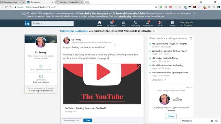Click Liz Tomey name in left profile card
The height and width of the screenshot is (124, 221).
coord(41,52)
